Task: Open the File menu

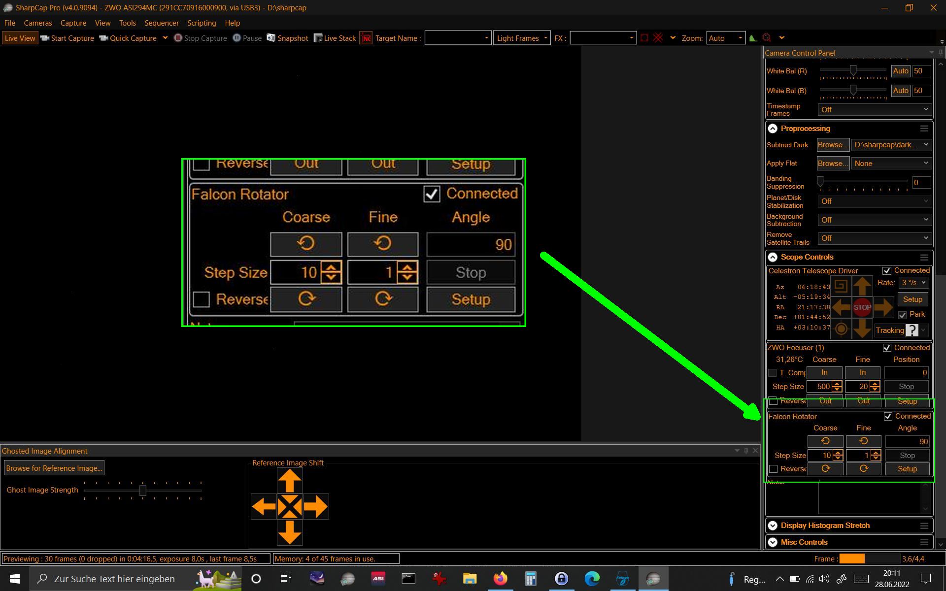Action: coord(9,23)
